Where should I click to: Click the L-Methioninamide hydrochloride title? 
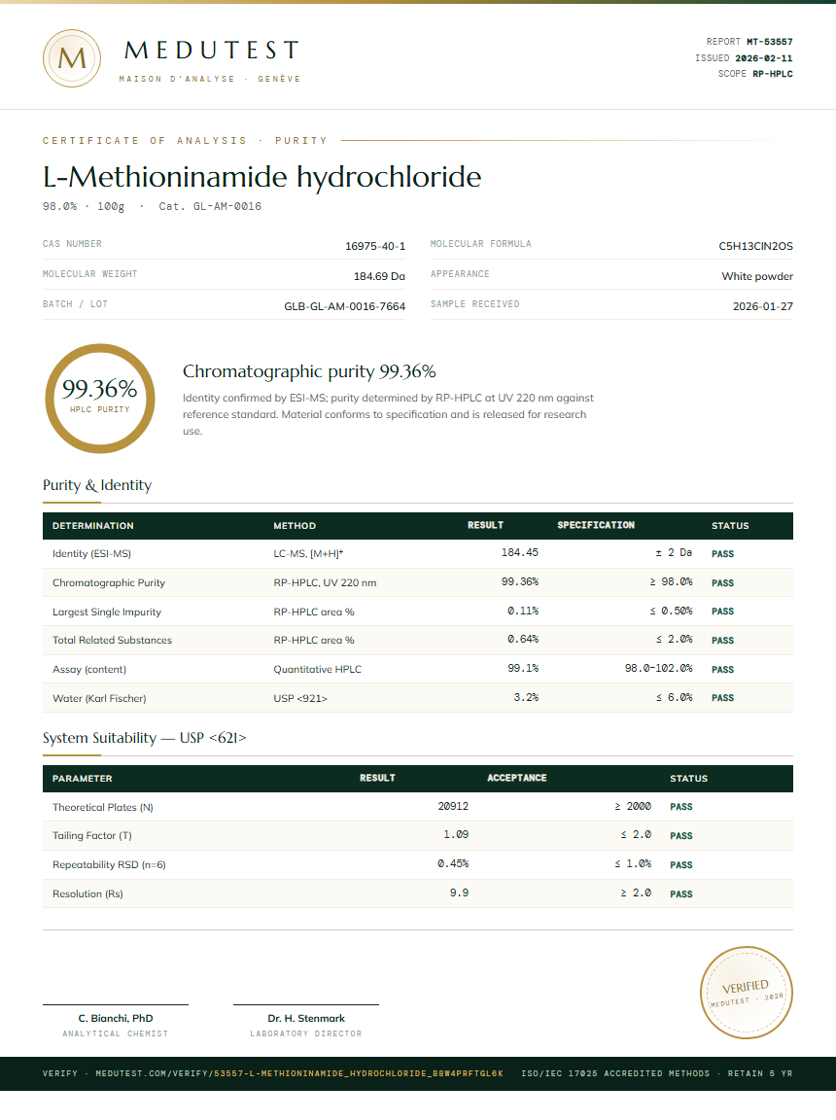(x=262, y=177)
